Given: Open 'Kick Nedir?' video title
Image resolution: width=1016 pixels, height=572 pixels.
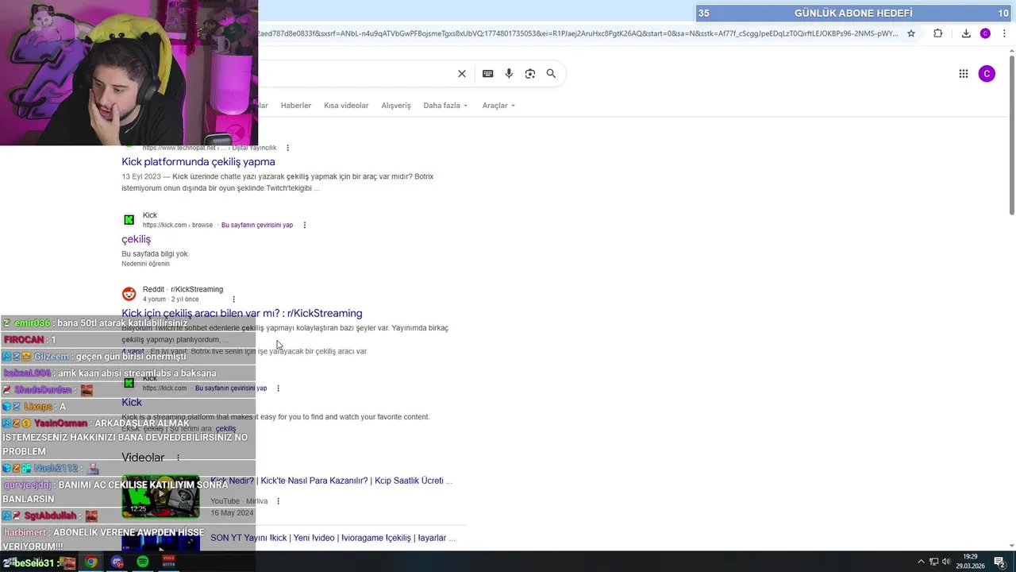Looking at the screenshot, I should [x=332, y=481].
